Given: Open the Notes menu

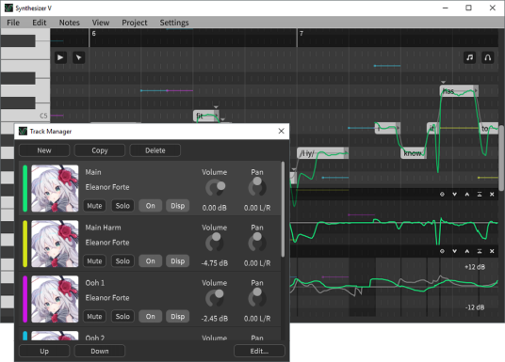Looking at the screenshot, I should [69, 23].
